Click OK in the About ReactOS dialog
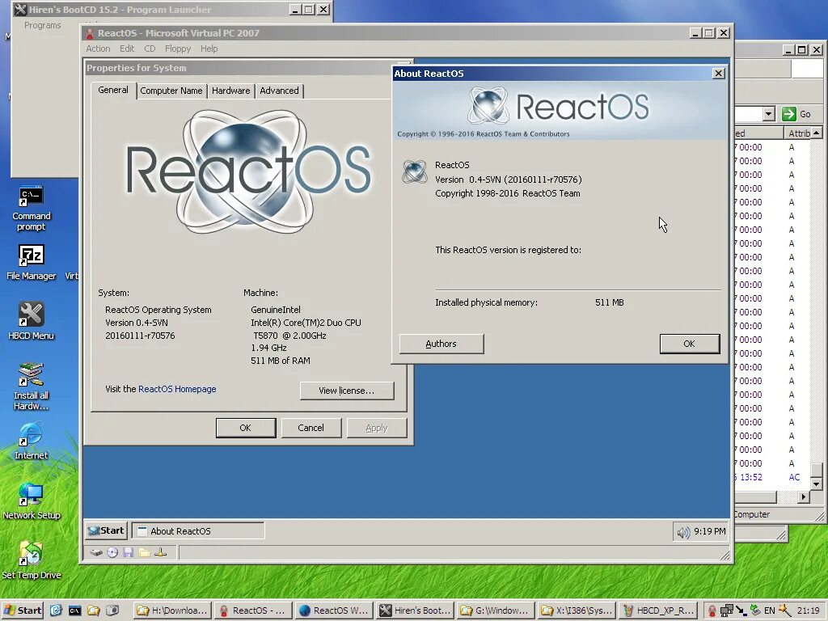This screenshot has width=828, height=621. pos(689,344)
